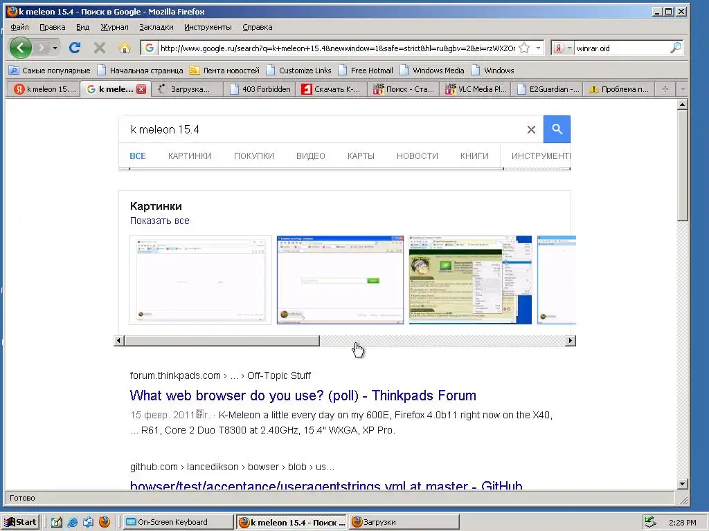
Task: Switch to the Поиск - Ста... tab
Action: coord(404,89)
